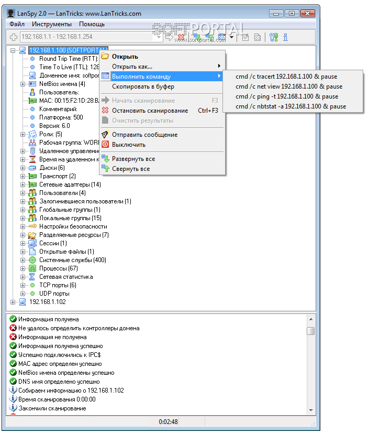Click the blue info icon in toolbar
The height and width of the screenshot is (434, 369).
286,37
